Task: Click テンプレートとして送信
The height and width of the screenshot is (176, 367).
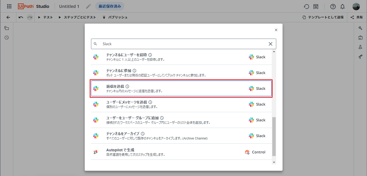Action: [323, 17]
